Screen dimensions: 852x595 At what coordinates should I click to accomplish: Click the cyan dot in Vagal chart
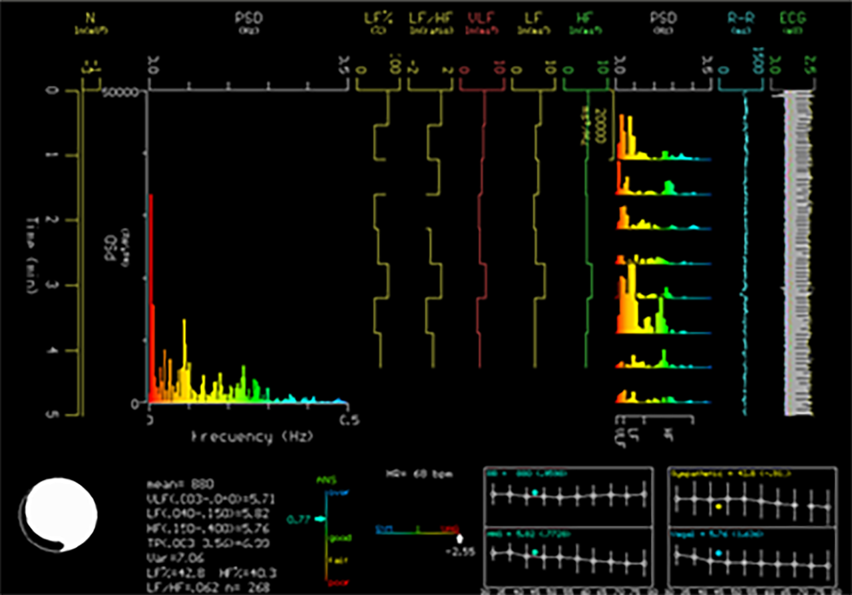719,552
